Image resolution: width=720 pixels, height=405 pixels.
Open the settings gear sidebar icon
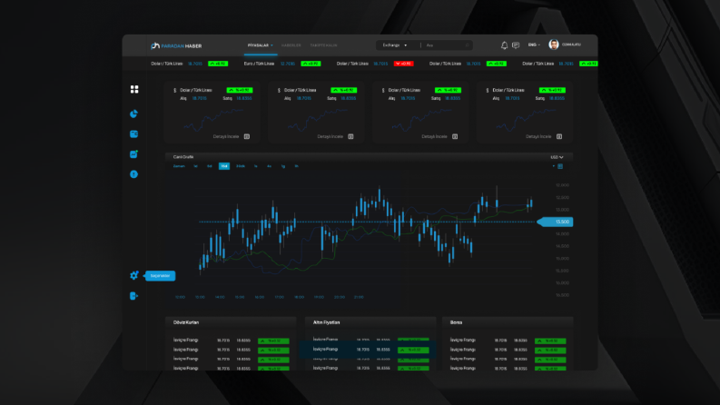point(133,275)
